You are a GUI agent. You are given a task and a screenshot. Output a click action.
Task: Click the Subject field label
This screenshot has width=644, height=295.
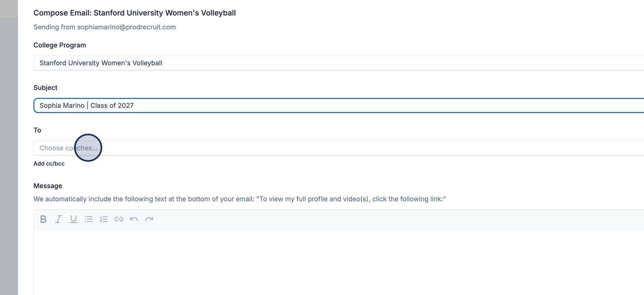pos(45,87)
